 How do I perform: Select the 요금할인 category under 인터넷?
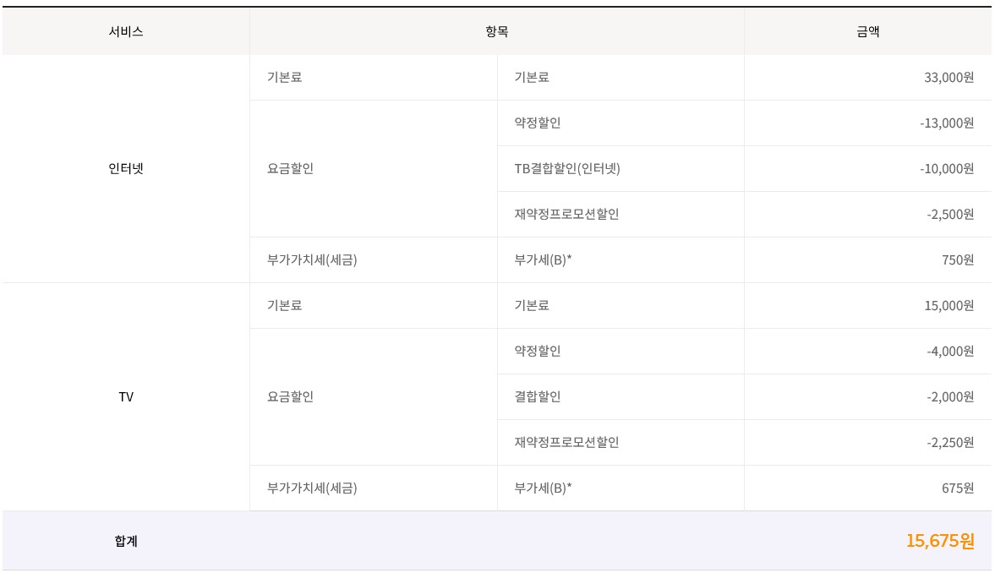[x=290, y=168]
